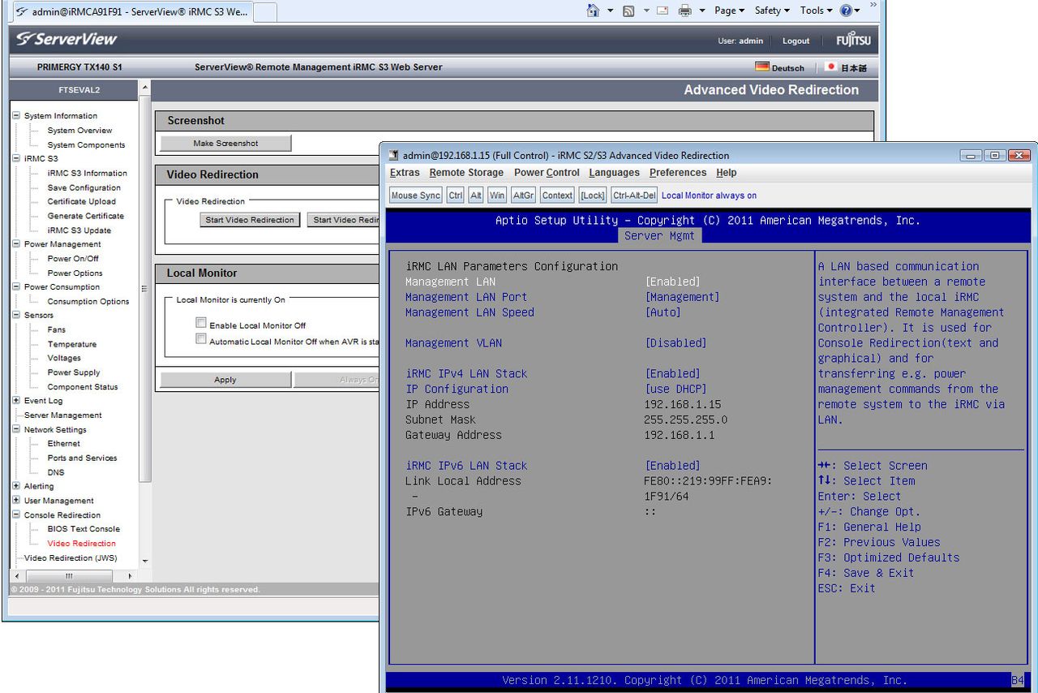Switch language with the German flag icon
Viewport: 1038px width, 693px height.
click(762, 67)
